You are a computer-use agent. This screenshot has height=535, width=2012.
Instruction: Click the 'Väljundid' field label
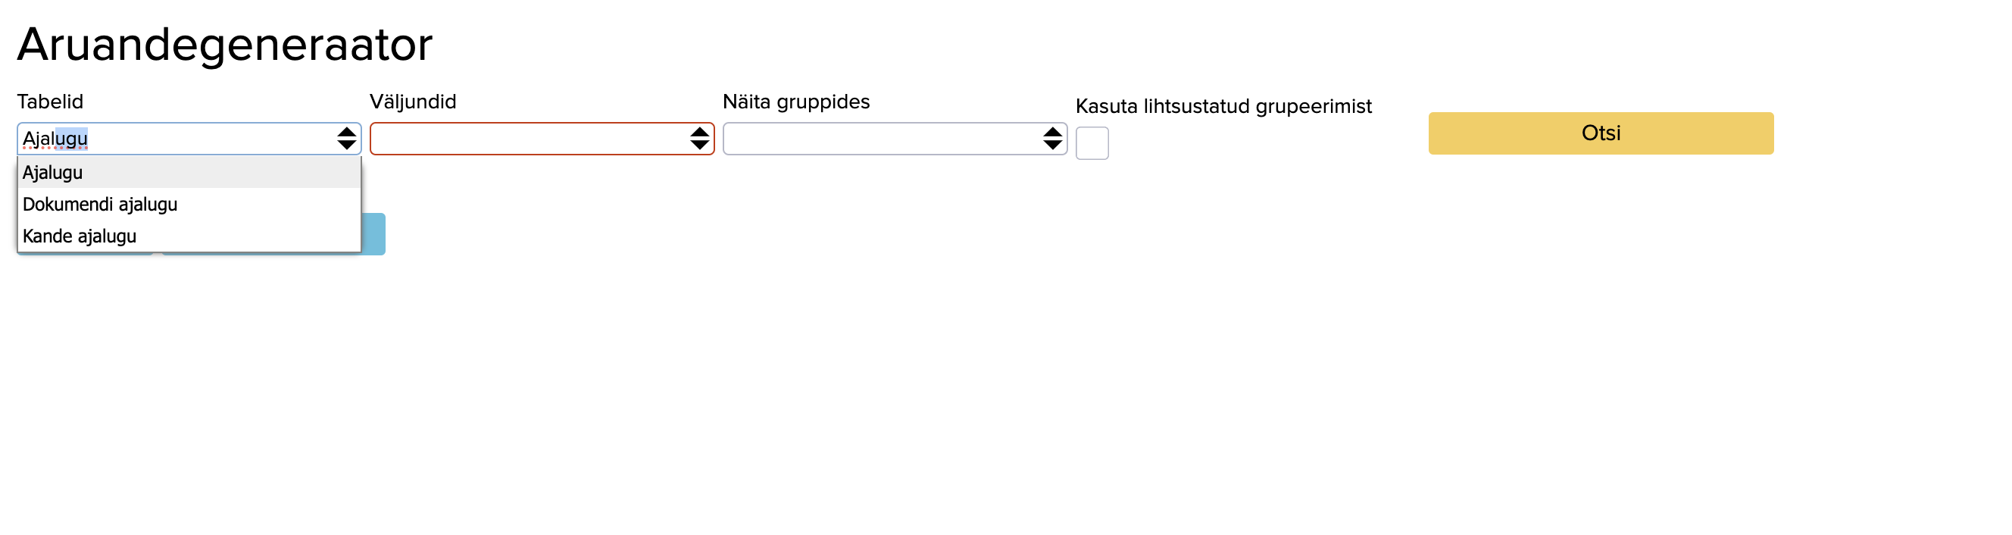coord(412,102)
